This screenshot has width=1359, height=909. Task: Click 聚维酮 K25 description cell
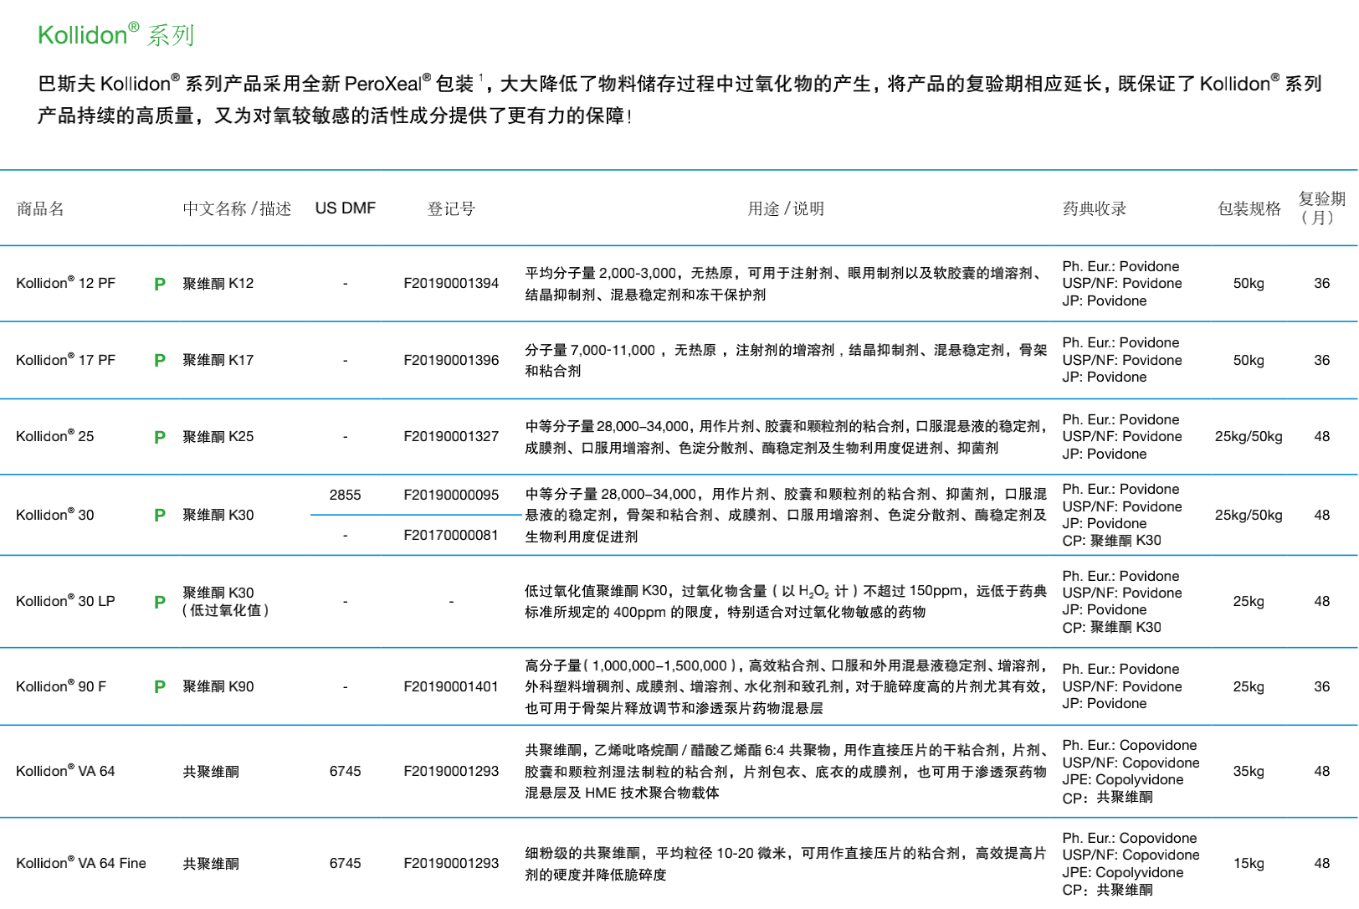pyautogui.click(x=218, y=436)
